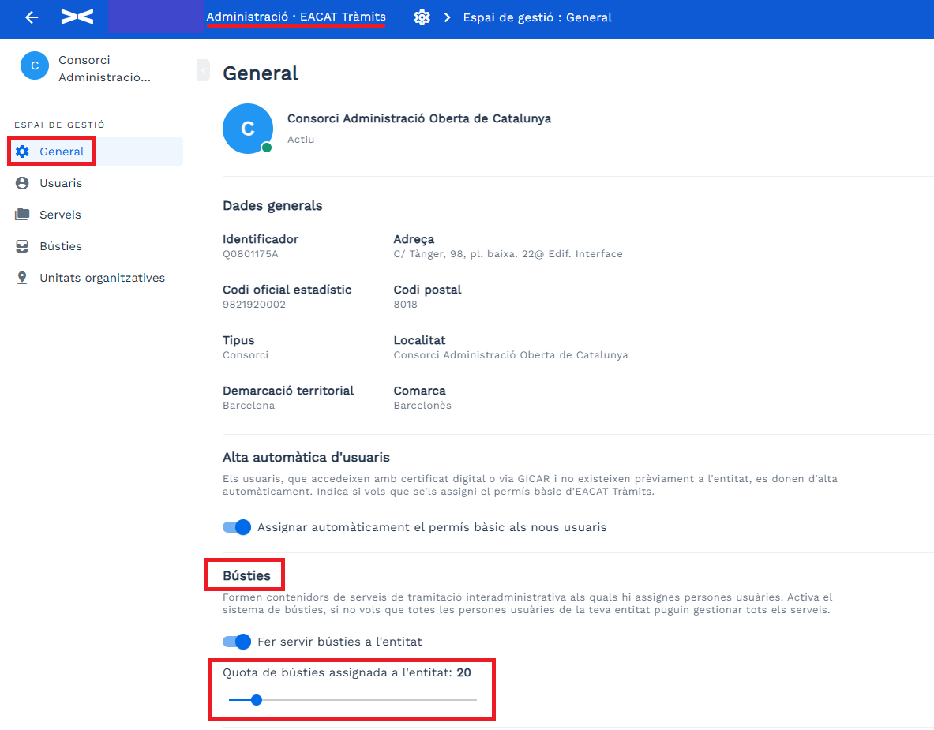Toggle Fer servir bústies a l'entitat
Image resolution: width=934 pixels, height=730 pixels.
[237, 642]
